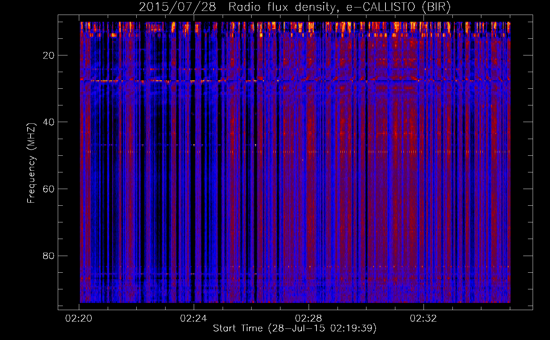Viewport: 550px width, 340px height.
Task: Click the 40 MHz y-axis tick label
Action: point(49,122)
